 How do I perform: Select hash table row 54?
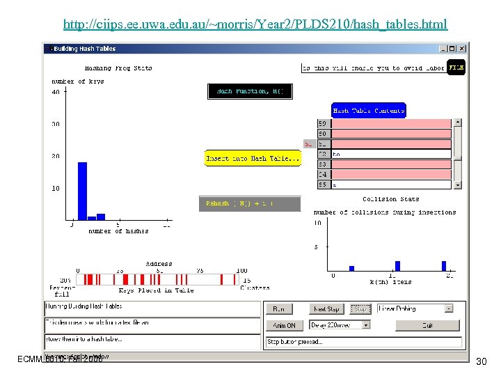pos(384,175)
